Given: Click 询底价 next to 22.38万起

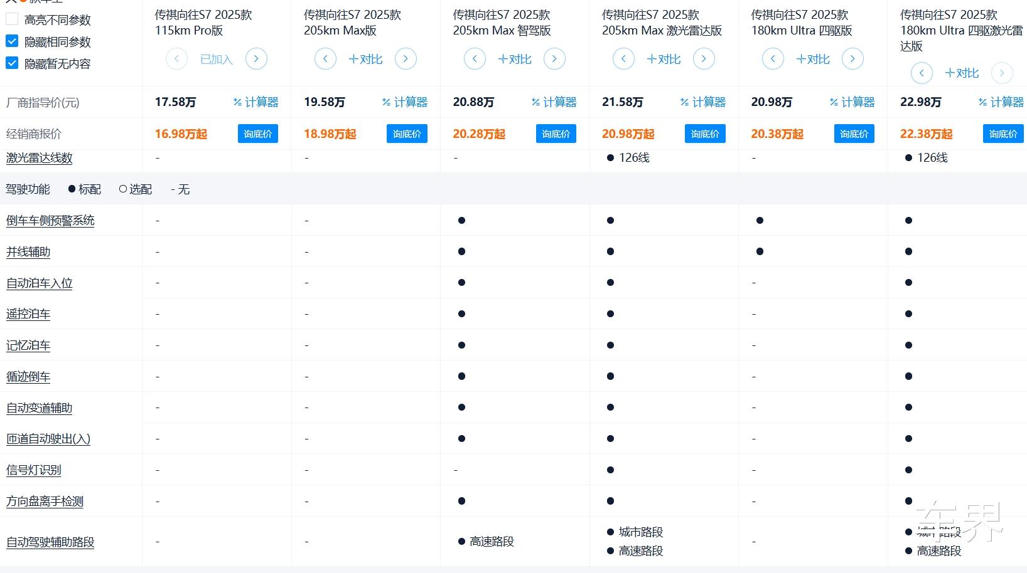Looking at the screenshot, I should click(1003, 134).
